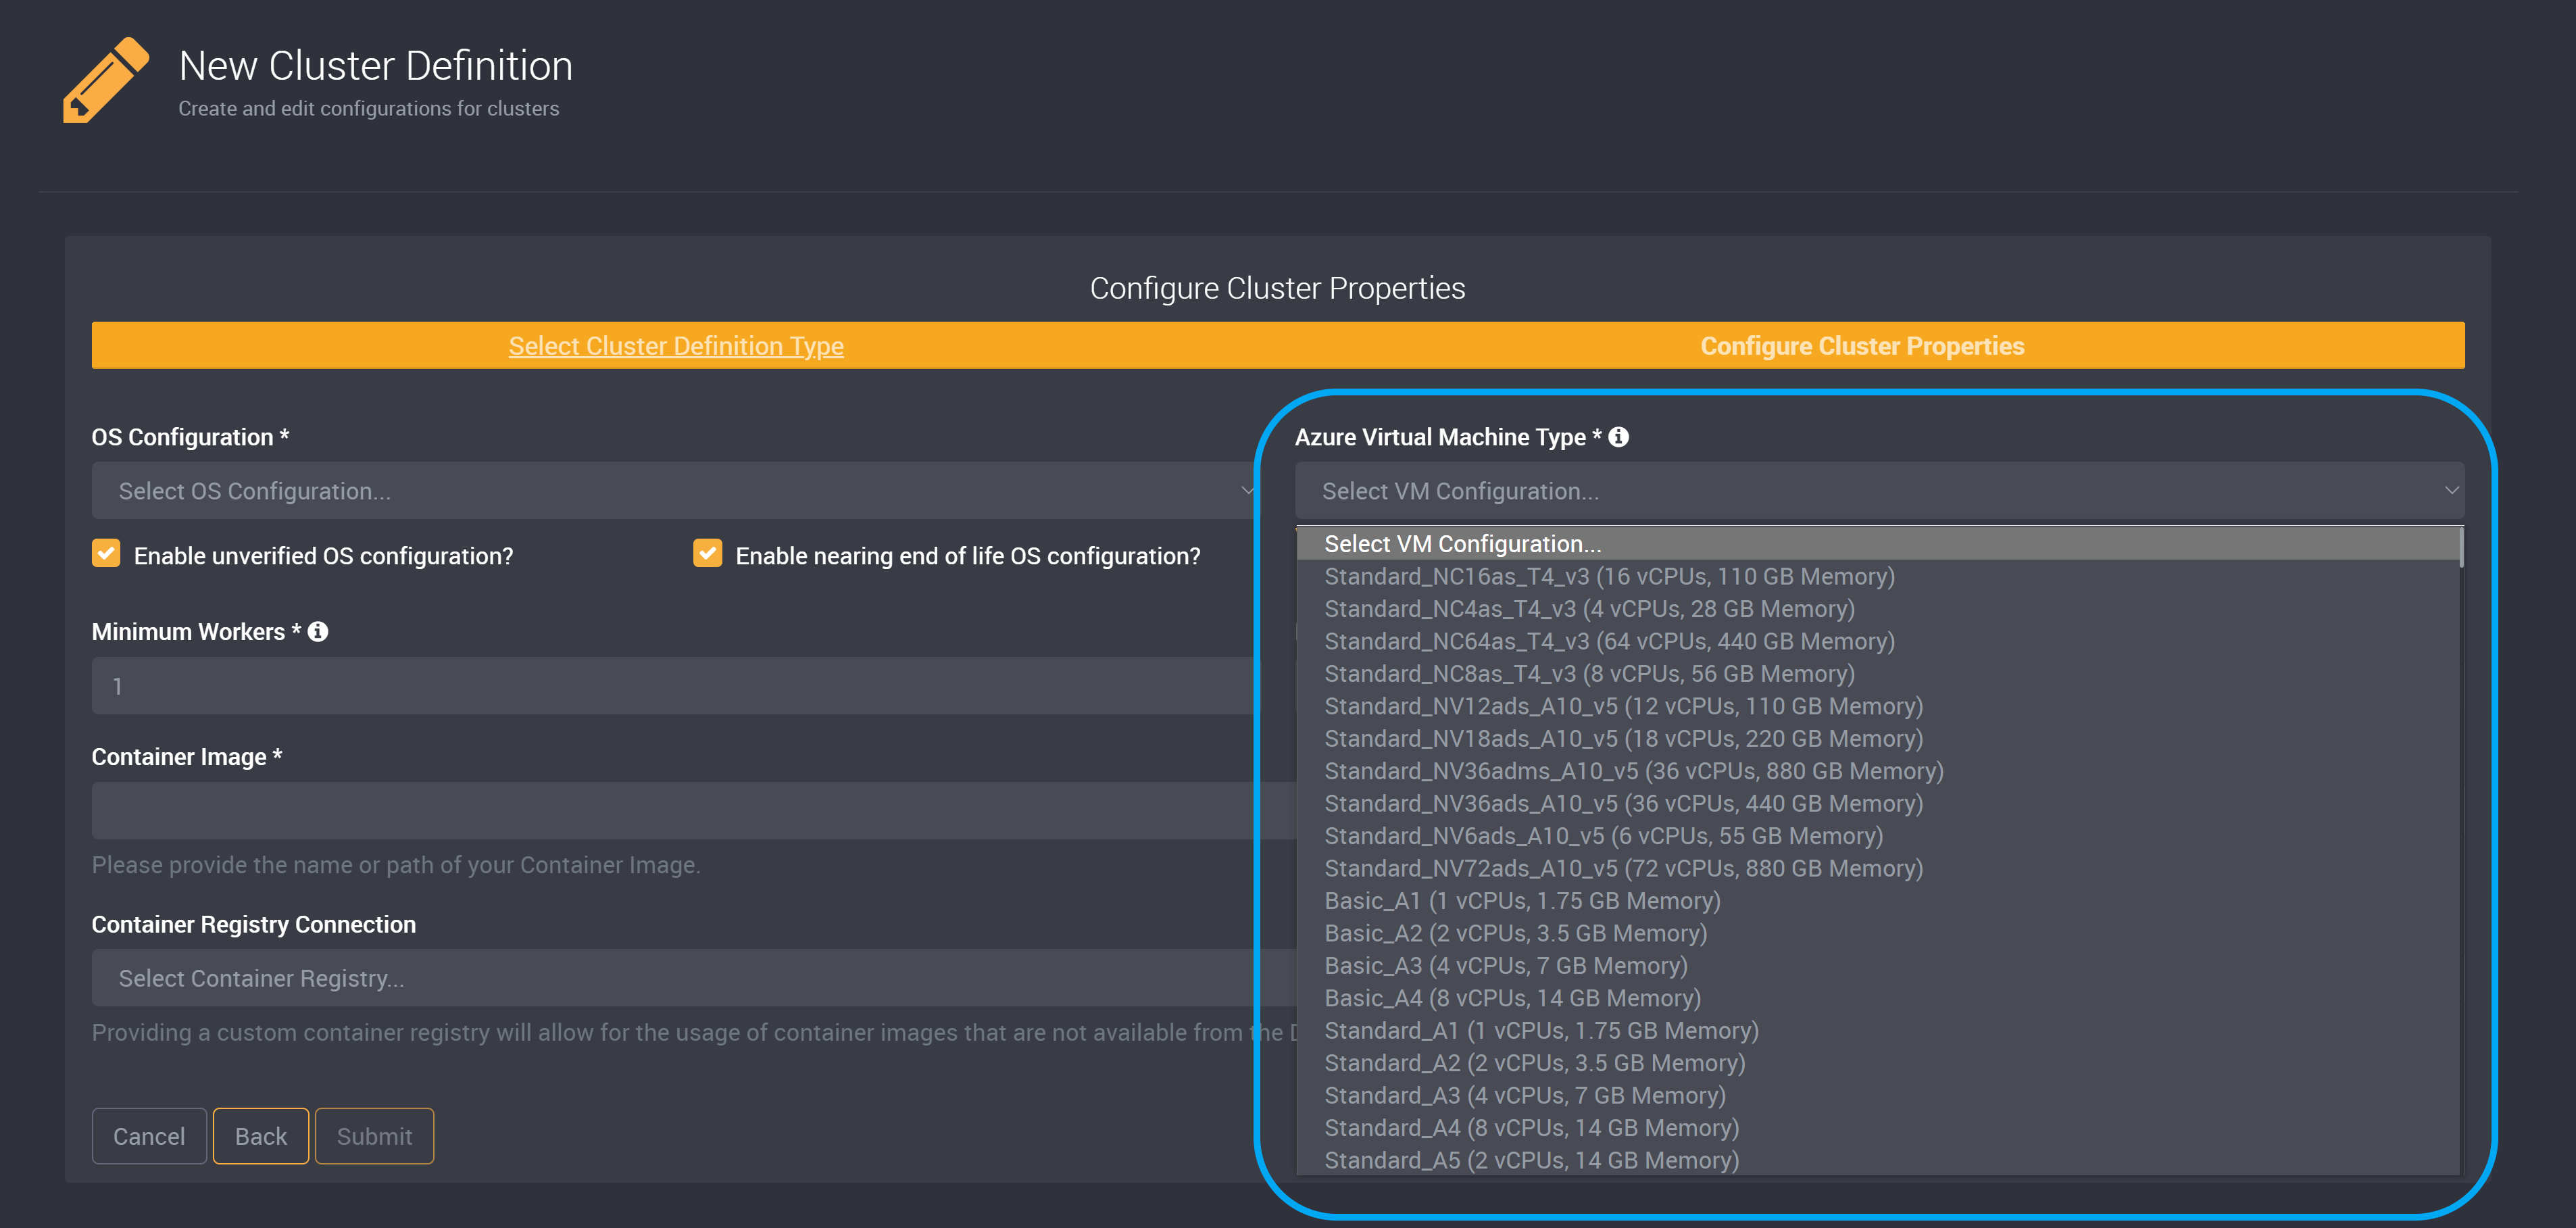Select Standard_NV72ads_A10_v5 option
This screenshot has height=1228, width=2576.
[1877, 868]
